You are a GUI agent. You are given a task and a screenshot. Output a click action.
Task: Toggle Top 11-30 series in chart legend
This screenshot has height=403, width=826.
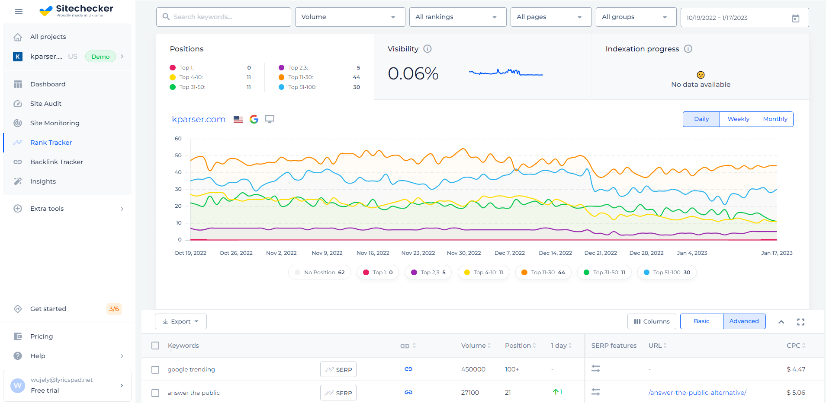543,273
